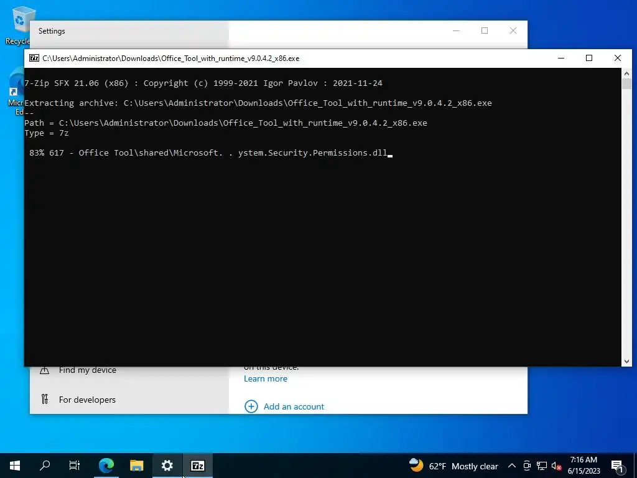Show hidden system tray icons

(x=512, y=466)
